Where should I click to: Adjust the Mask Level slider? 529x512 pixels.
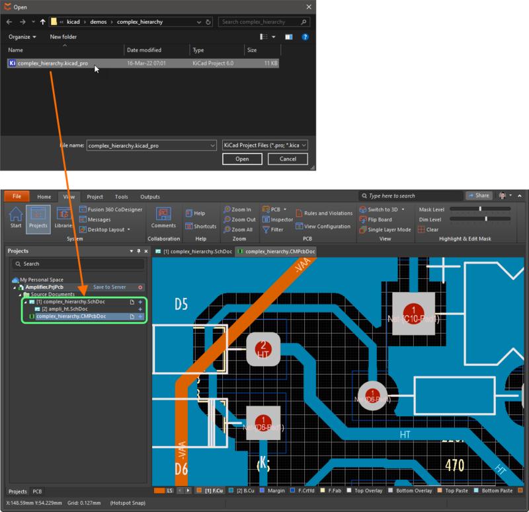point(479,209)
